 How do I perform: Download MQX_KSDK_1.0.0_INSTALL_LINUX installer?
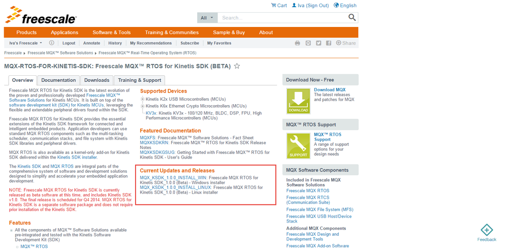(176, 188)
